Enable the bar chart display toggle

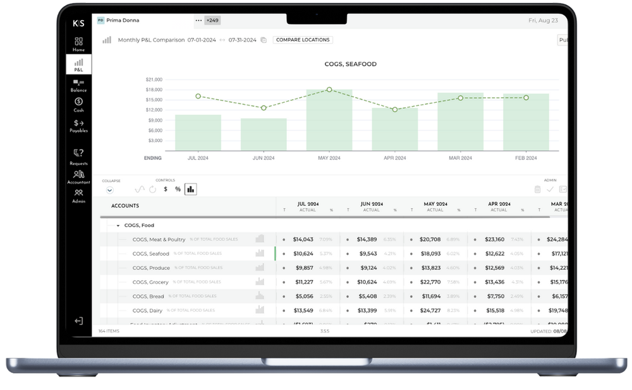point(191,188)
